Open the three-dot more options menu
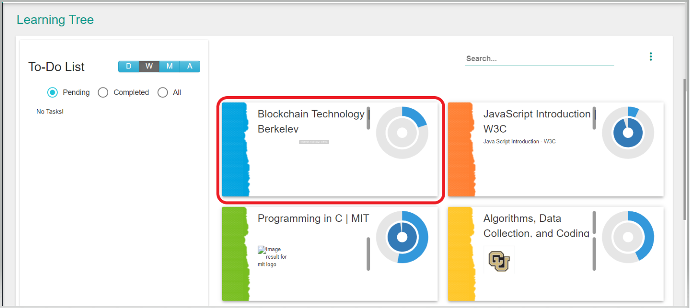This screenshot has height=308, width=690. 651,57
